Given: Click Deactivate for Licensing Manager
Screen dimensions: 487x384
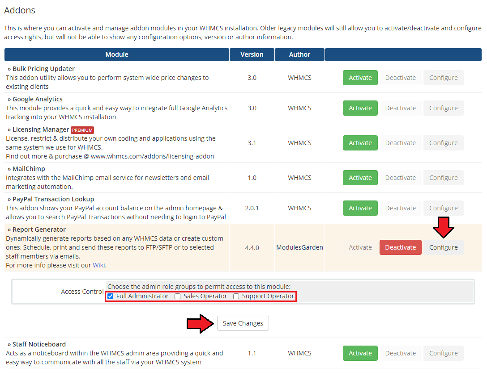Looking at the screenshot, I should (400, 143).
